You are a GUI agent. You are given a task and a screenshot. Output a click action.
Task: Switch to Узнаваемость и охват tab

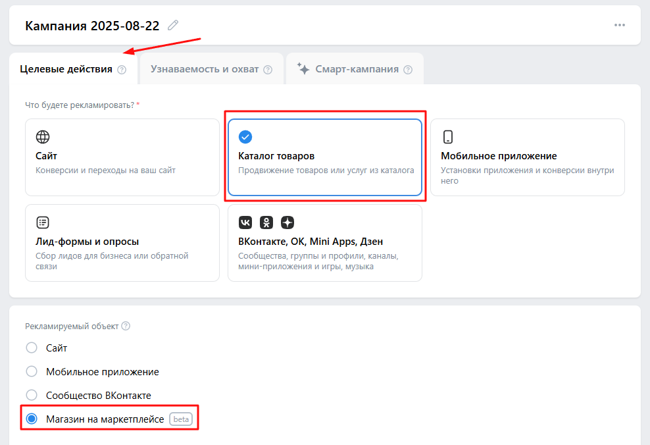pos(211,69)
